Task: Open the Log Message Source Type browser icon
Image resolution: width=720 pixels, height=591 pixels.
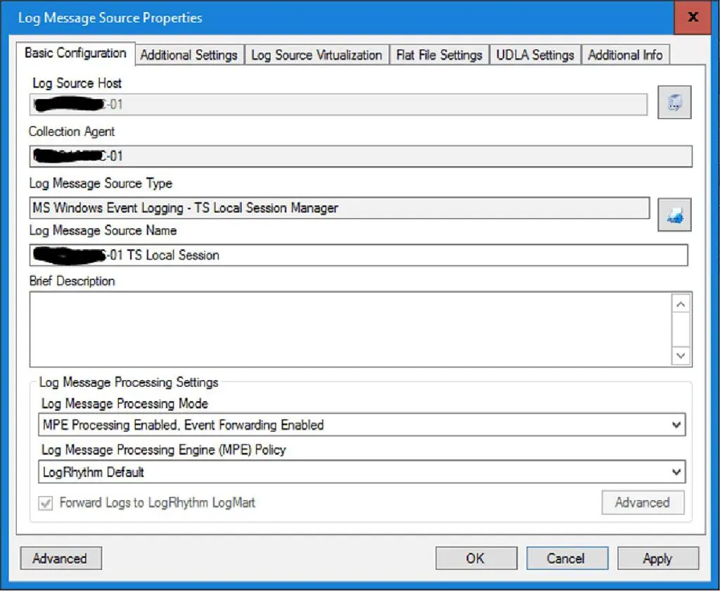Action: pyautogui.click(x=674, y=214)
